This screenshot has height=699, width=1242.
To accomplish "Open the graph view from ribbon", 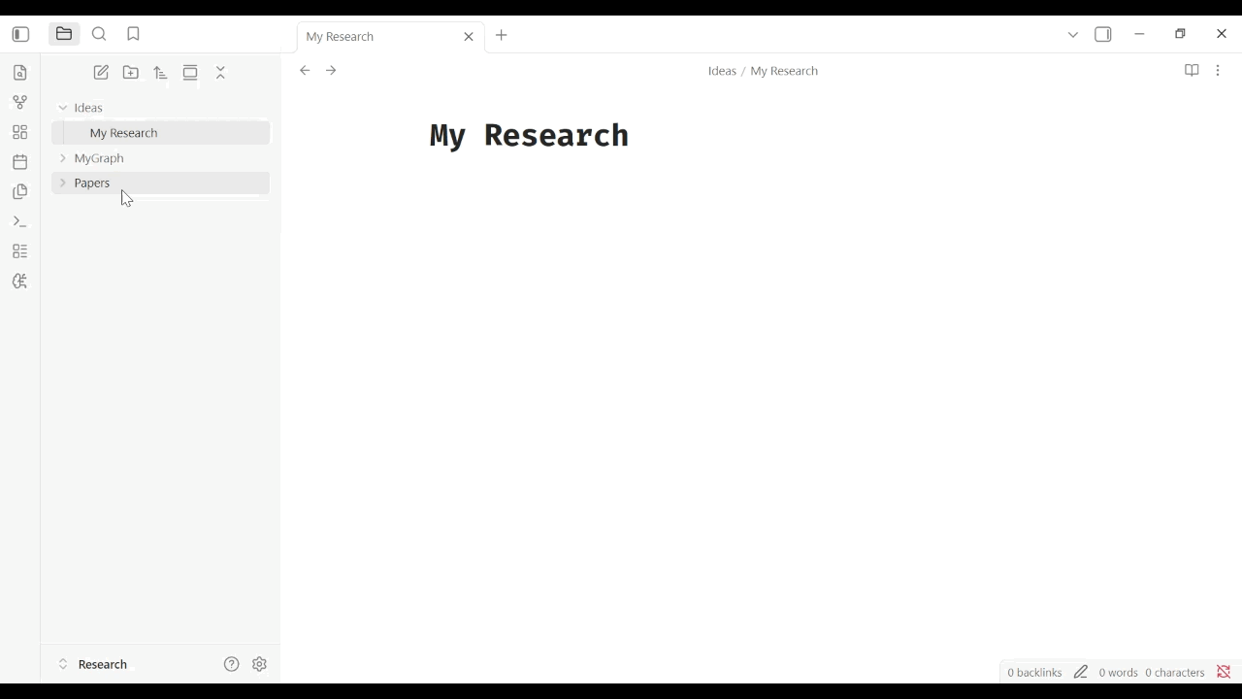I will click(20, 102).
